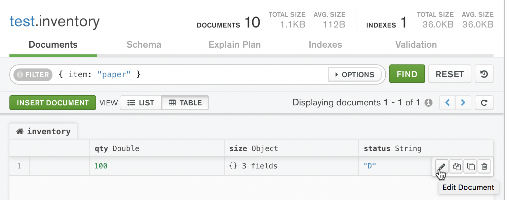The height and width of the screenshot is (200, 505).
Task: Open the Schema tab
Action: click(x=144, y=45)
